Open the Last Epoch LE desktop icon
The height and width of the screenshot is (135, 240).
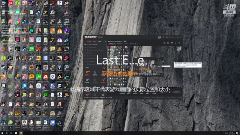3,113
